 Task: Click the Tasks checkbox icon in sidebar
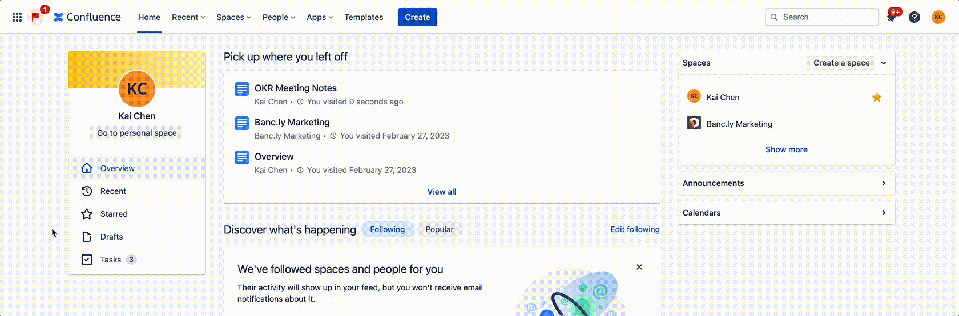[x=87, y=260]
